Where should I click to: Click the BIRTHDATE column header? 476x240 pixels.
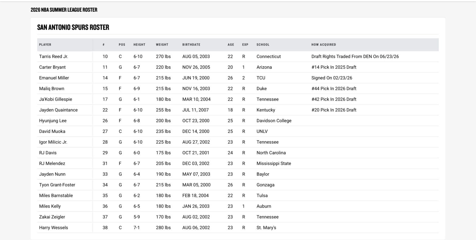(x=191, y=45)
